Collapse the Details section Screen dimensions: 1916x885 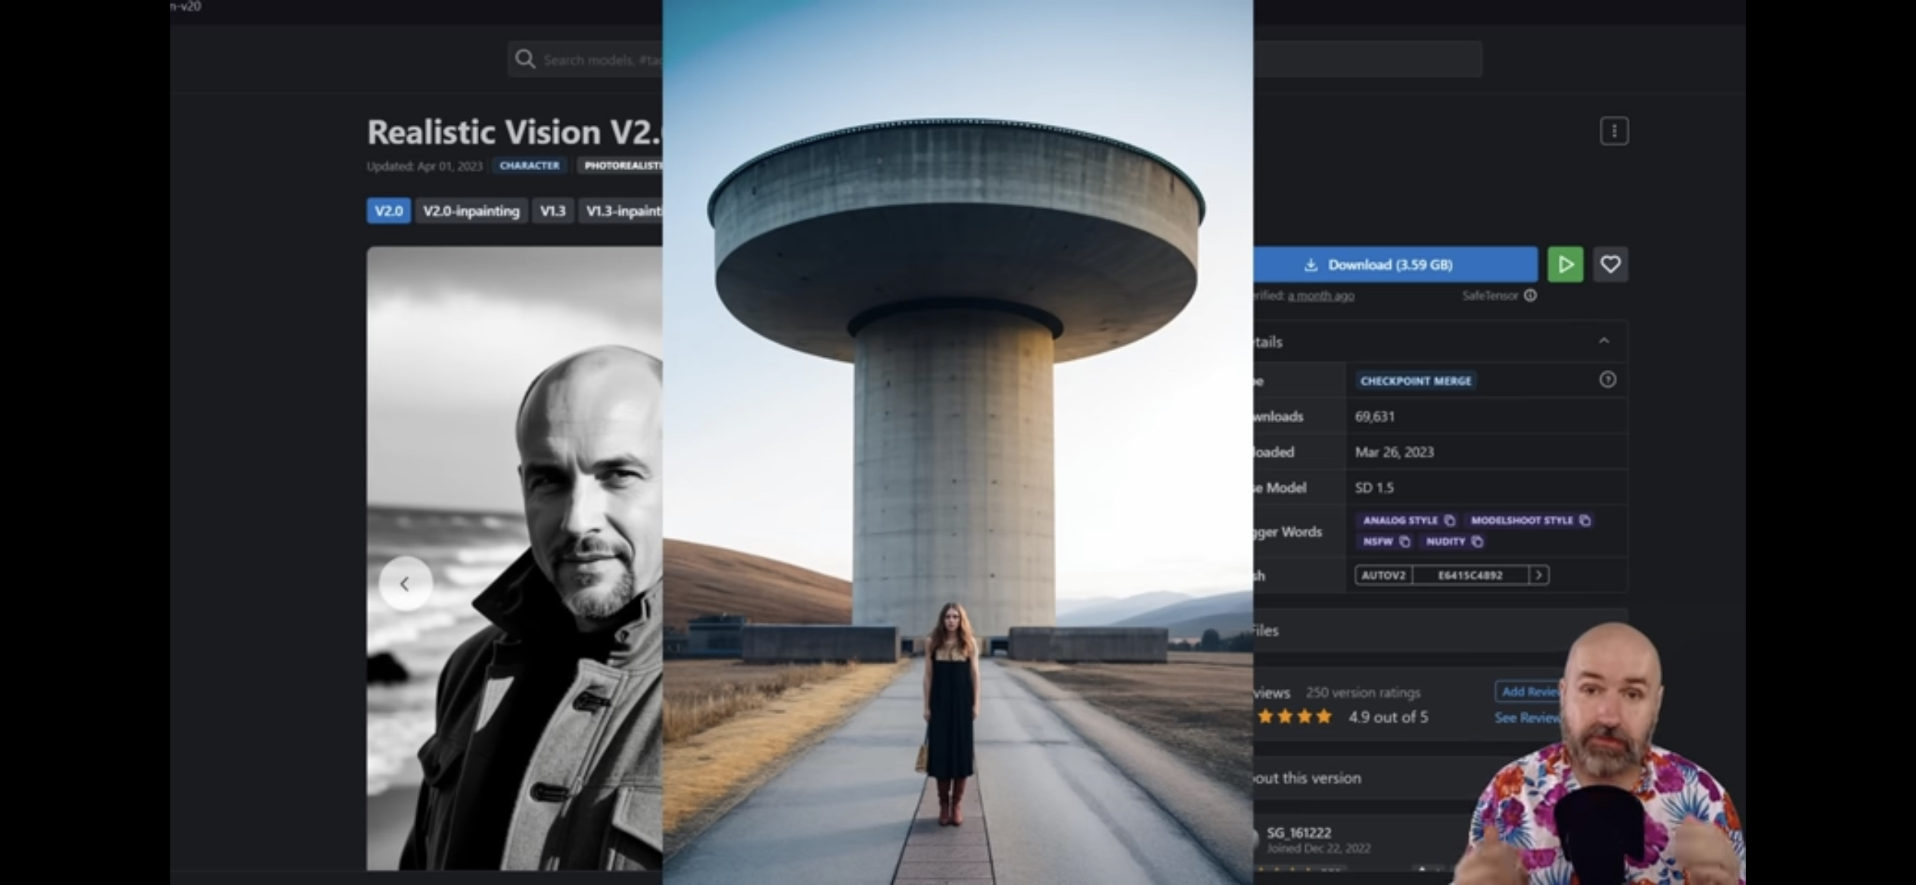[1603, 341]
